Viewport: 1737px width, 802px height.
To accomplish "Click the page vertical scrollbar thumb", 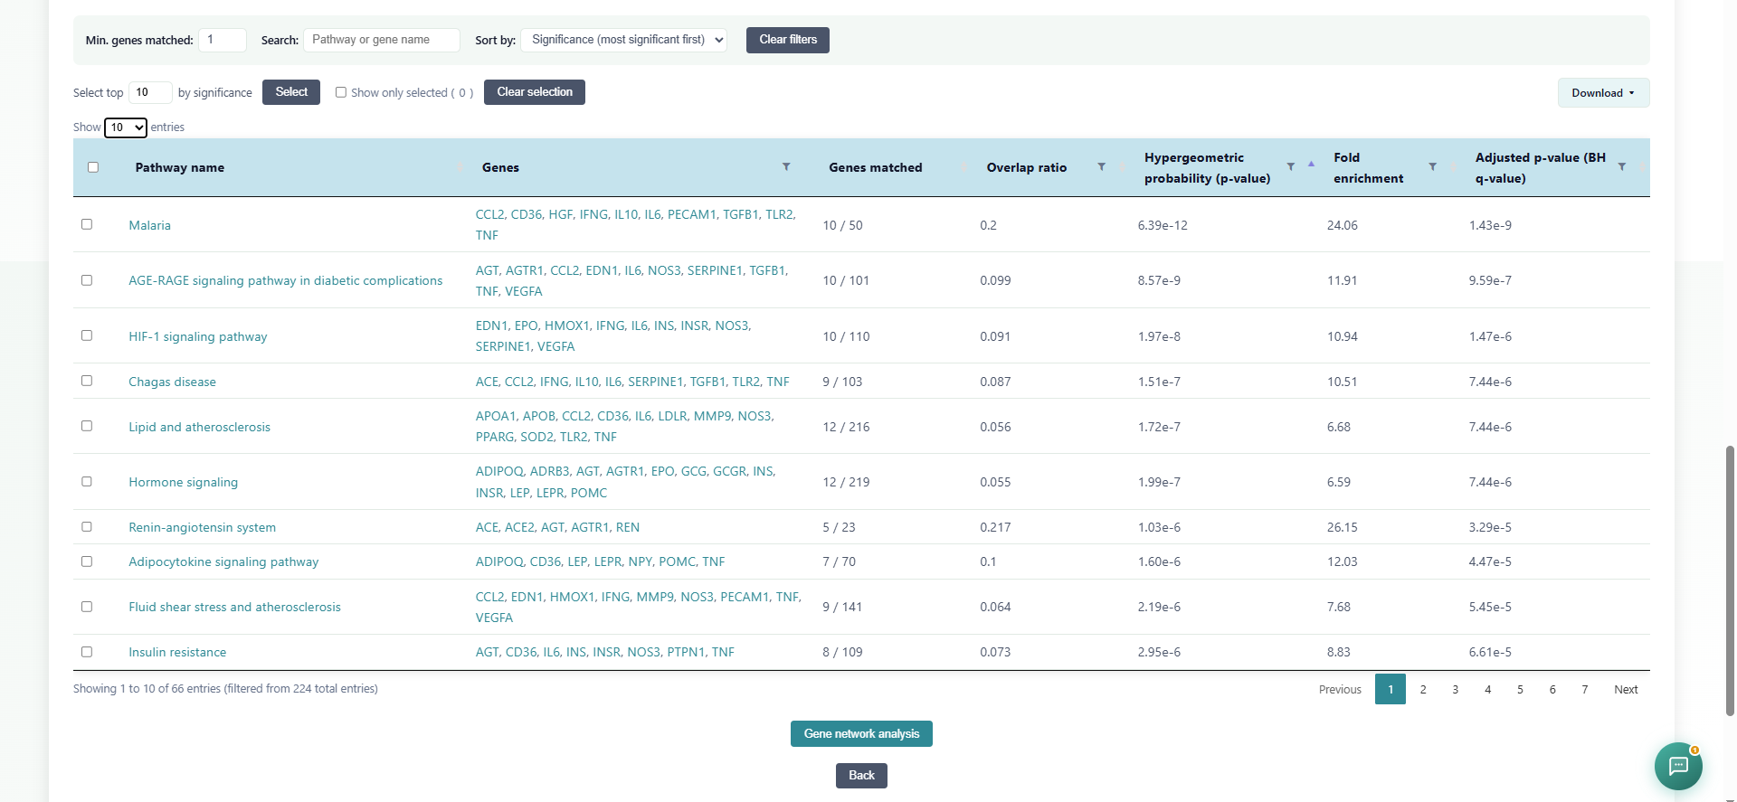I will [x=1730, y=579].
